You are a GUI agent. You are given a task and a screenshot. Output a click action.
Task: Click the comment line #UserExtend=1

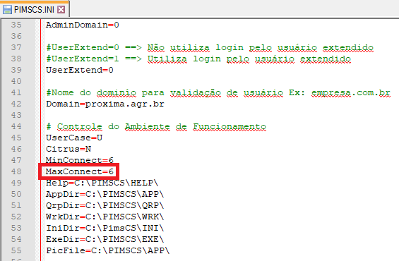click(x=198, y=59)
